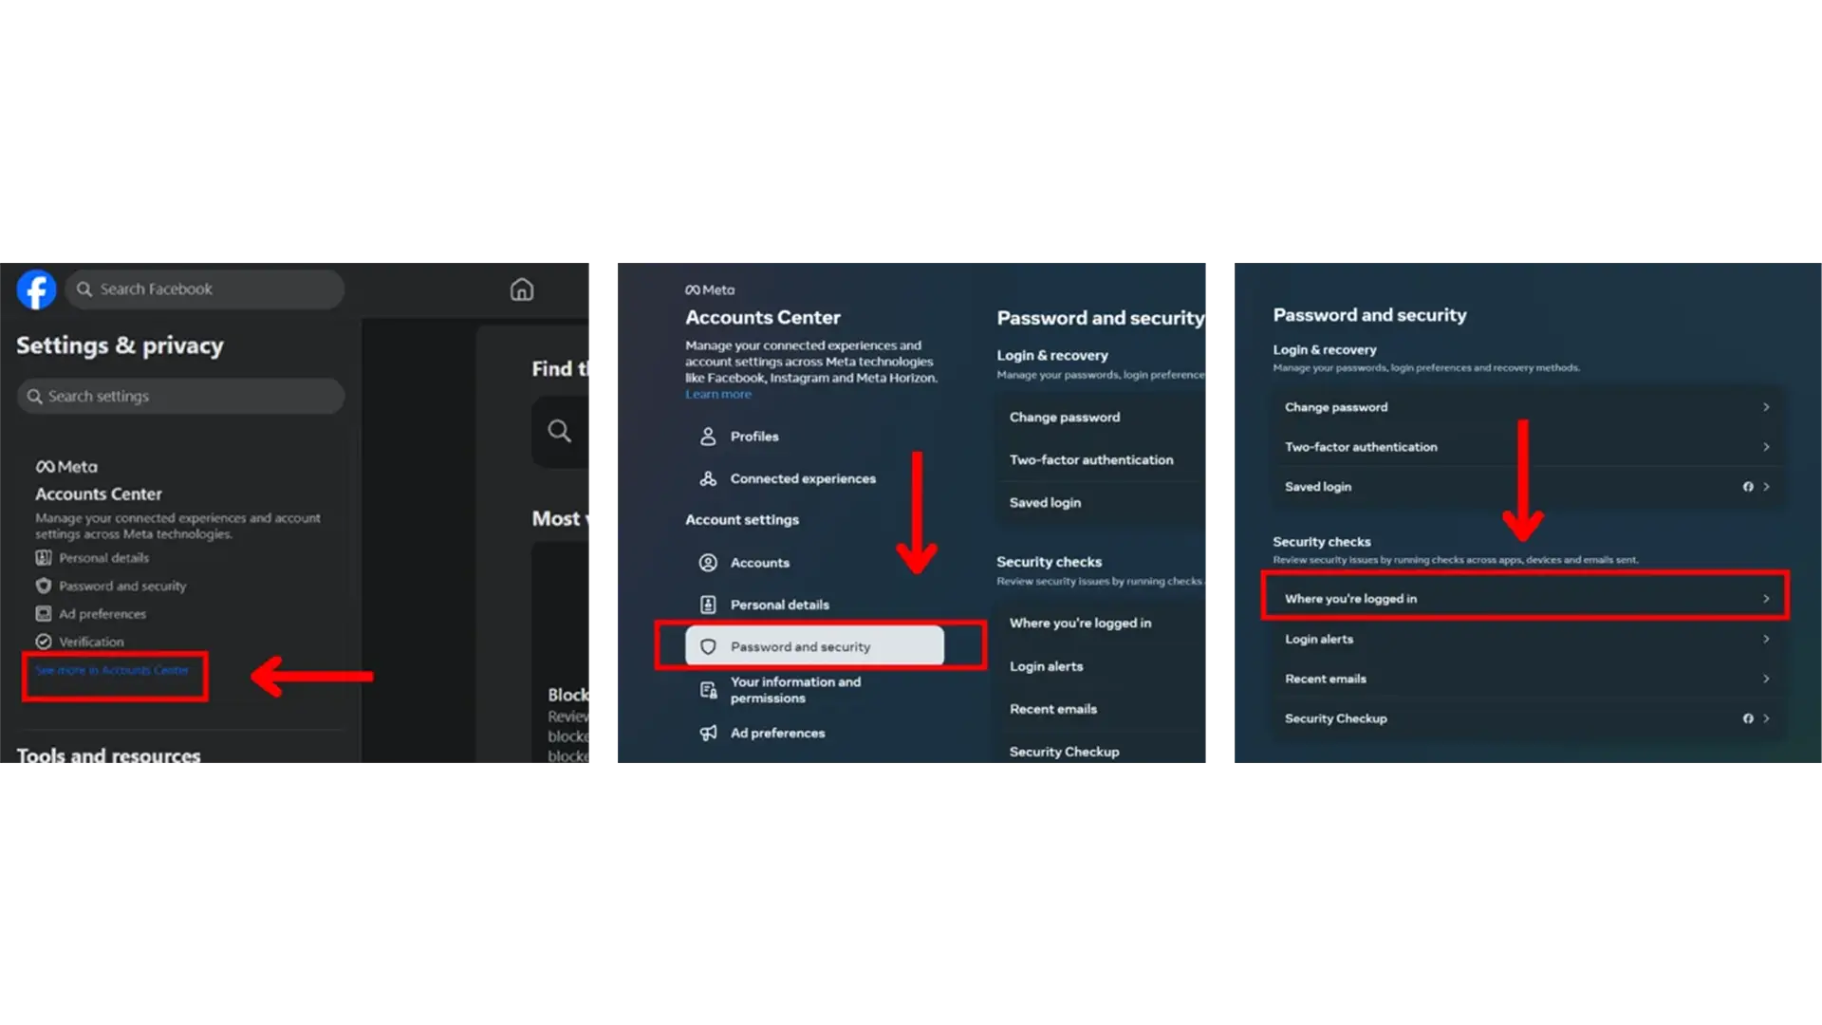Click the large magnifier icon under the Find heading
1822x1025 pixels.
click(560, 431)
